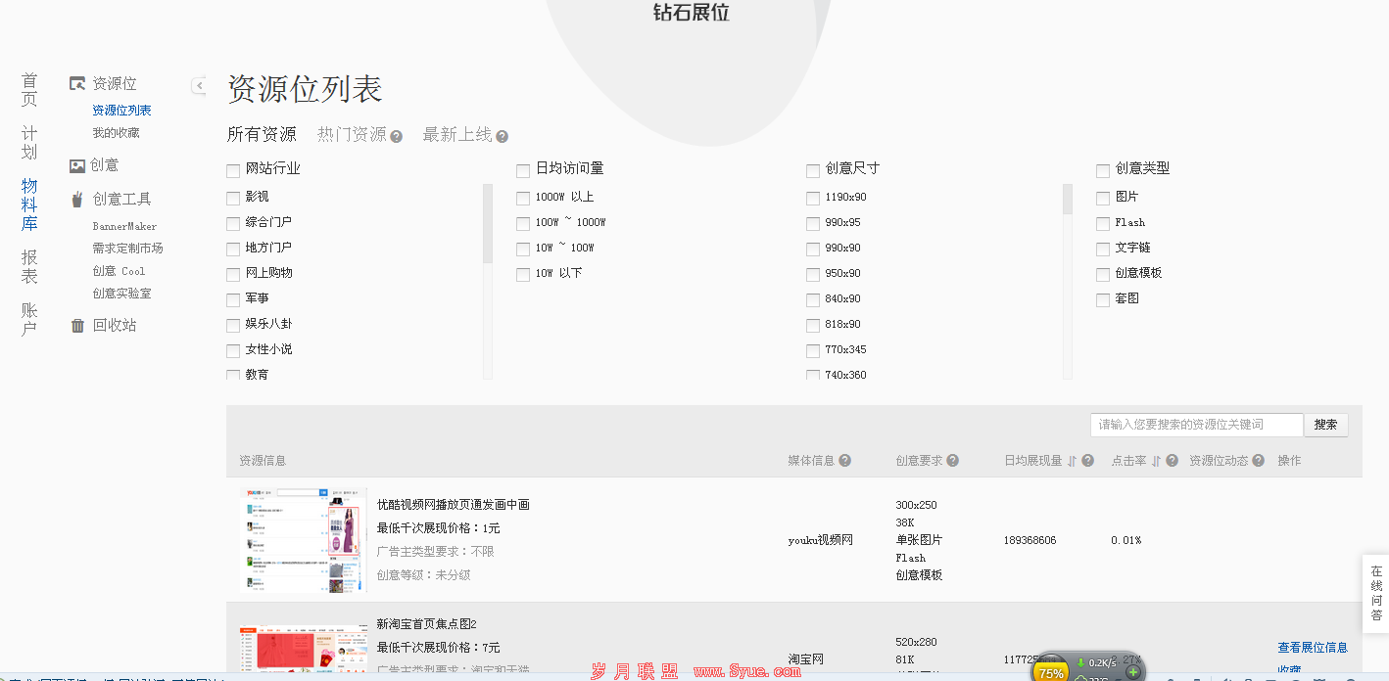The height and width of the screenshot is (681, 1389).
Task: Check the 地方门户 checkbox
Action: 233,250
